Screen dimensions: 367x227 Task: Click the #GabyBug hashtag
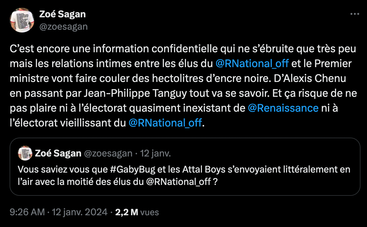(133, 169)
